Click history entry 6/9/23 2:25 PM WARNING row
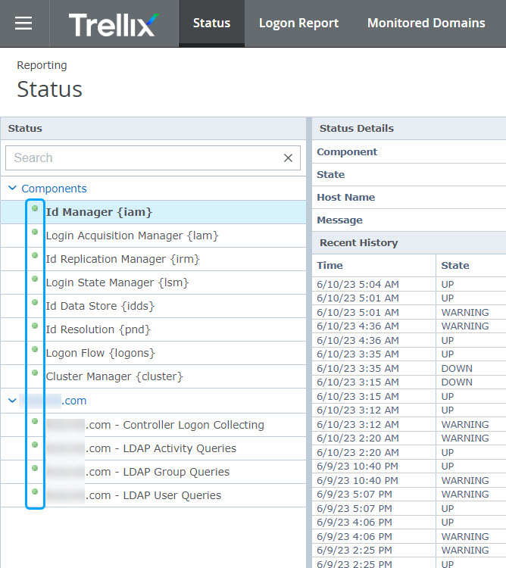The width and height of the screenshot is (506, 568). tap(409, 551)
